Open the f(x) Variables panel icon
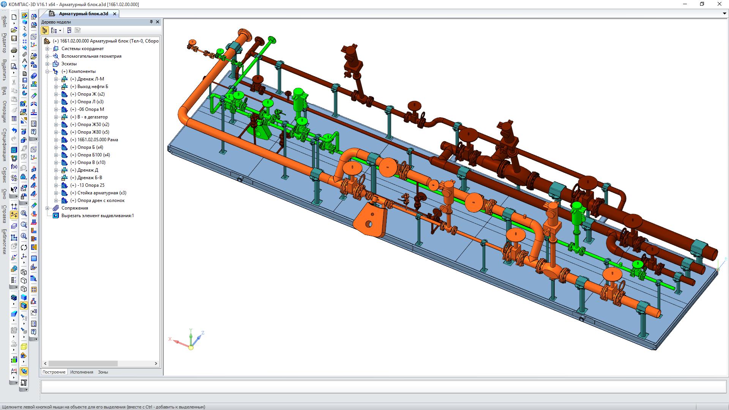 (14, 167)
